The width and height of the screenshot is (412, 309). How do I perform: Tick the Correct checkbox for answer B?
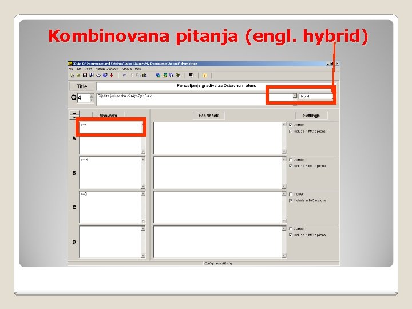290,160
